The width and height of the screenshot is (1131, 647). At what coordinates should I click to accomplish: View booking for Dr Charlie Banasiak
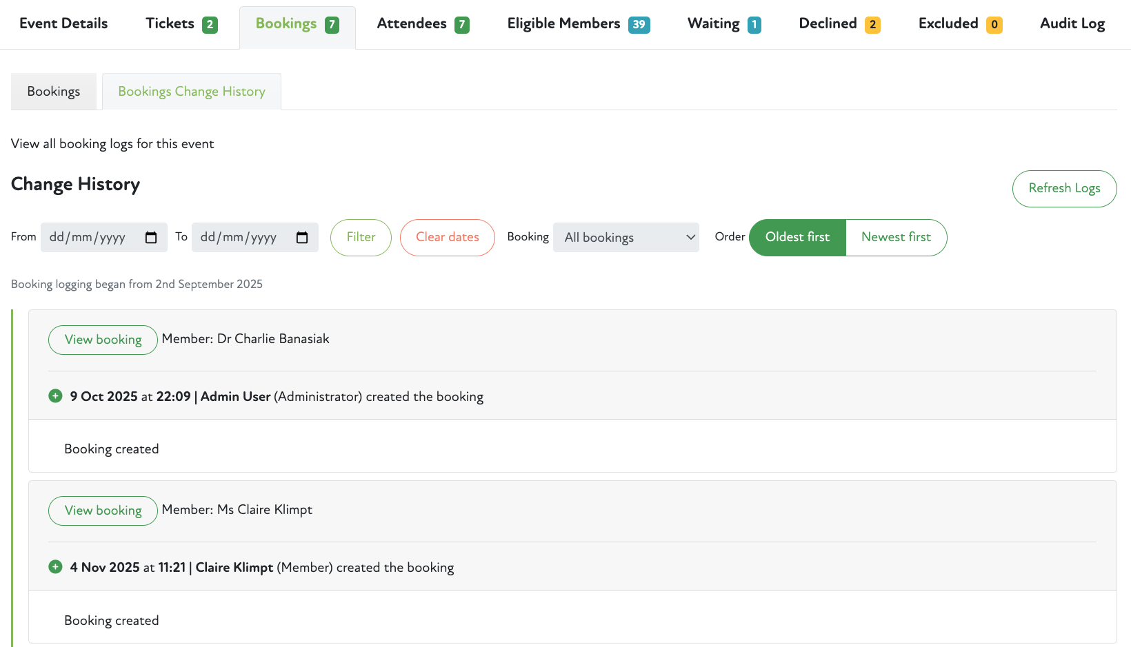tap(103, 340)
